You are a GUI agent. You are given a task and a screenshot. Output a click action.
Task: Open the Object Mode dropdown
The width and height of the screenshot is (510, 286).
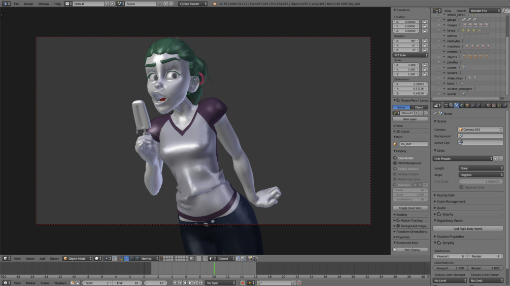click(x=77, y=259)
